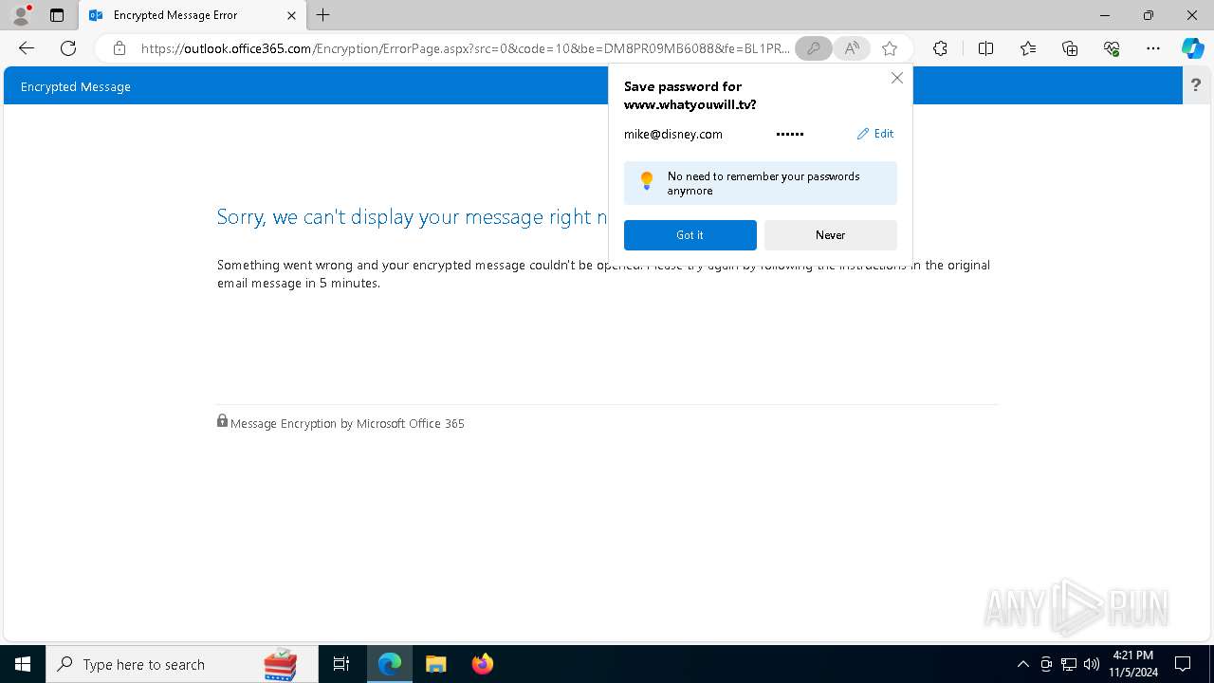Click the "Sorry, we can't display" heading
The image size is (1214, 683).
pyautogui.click(x=412, y=217)
